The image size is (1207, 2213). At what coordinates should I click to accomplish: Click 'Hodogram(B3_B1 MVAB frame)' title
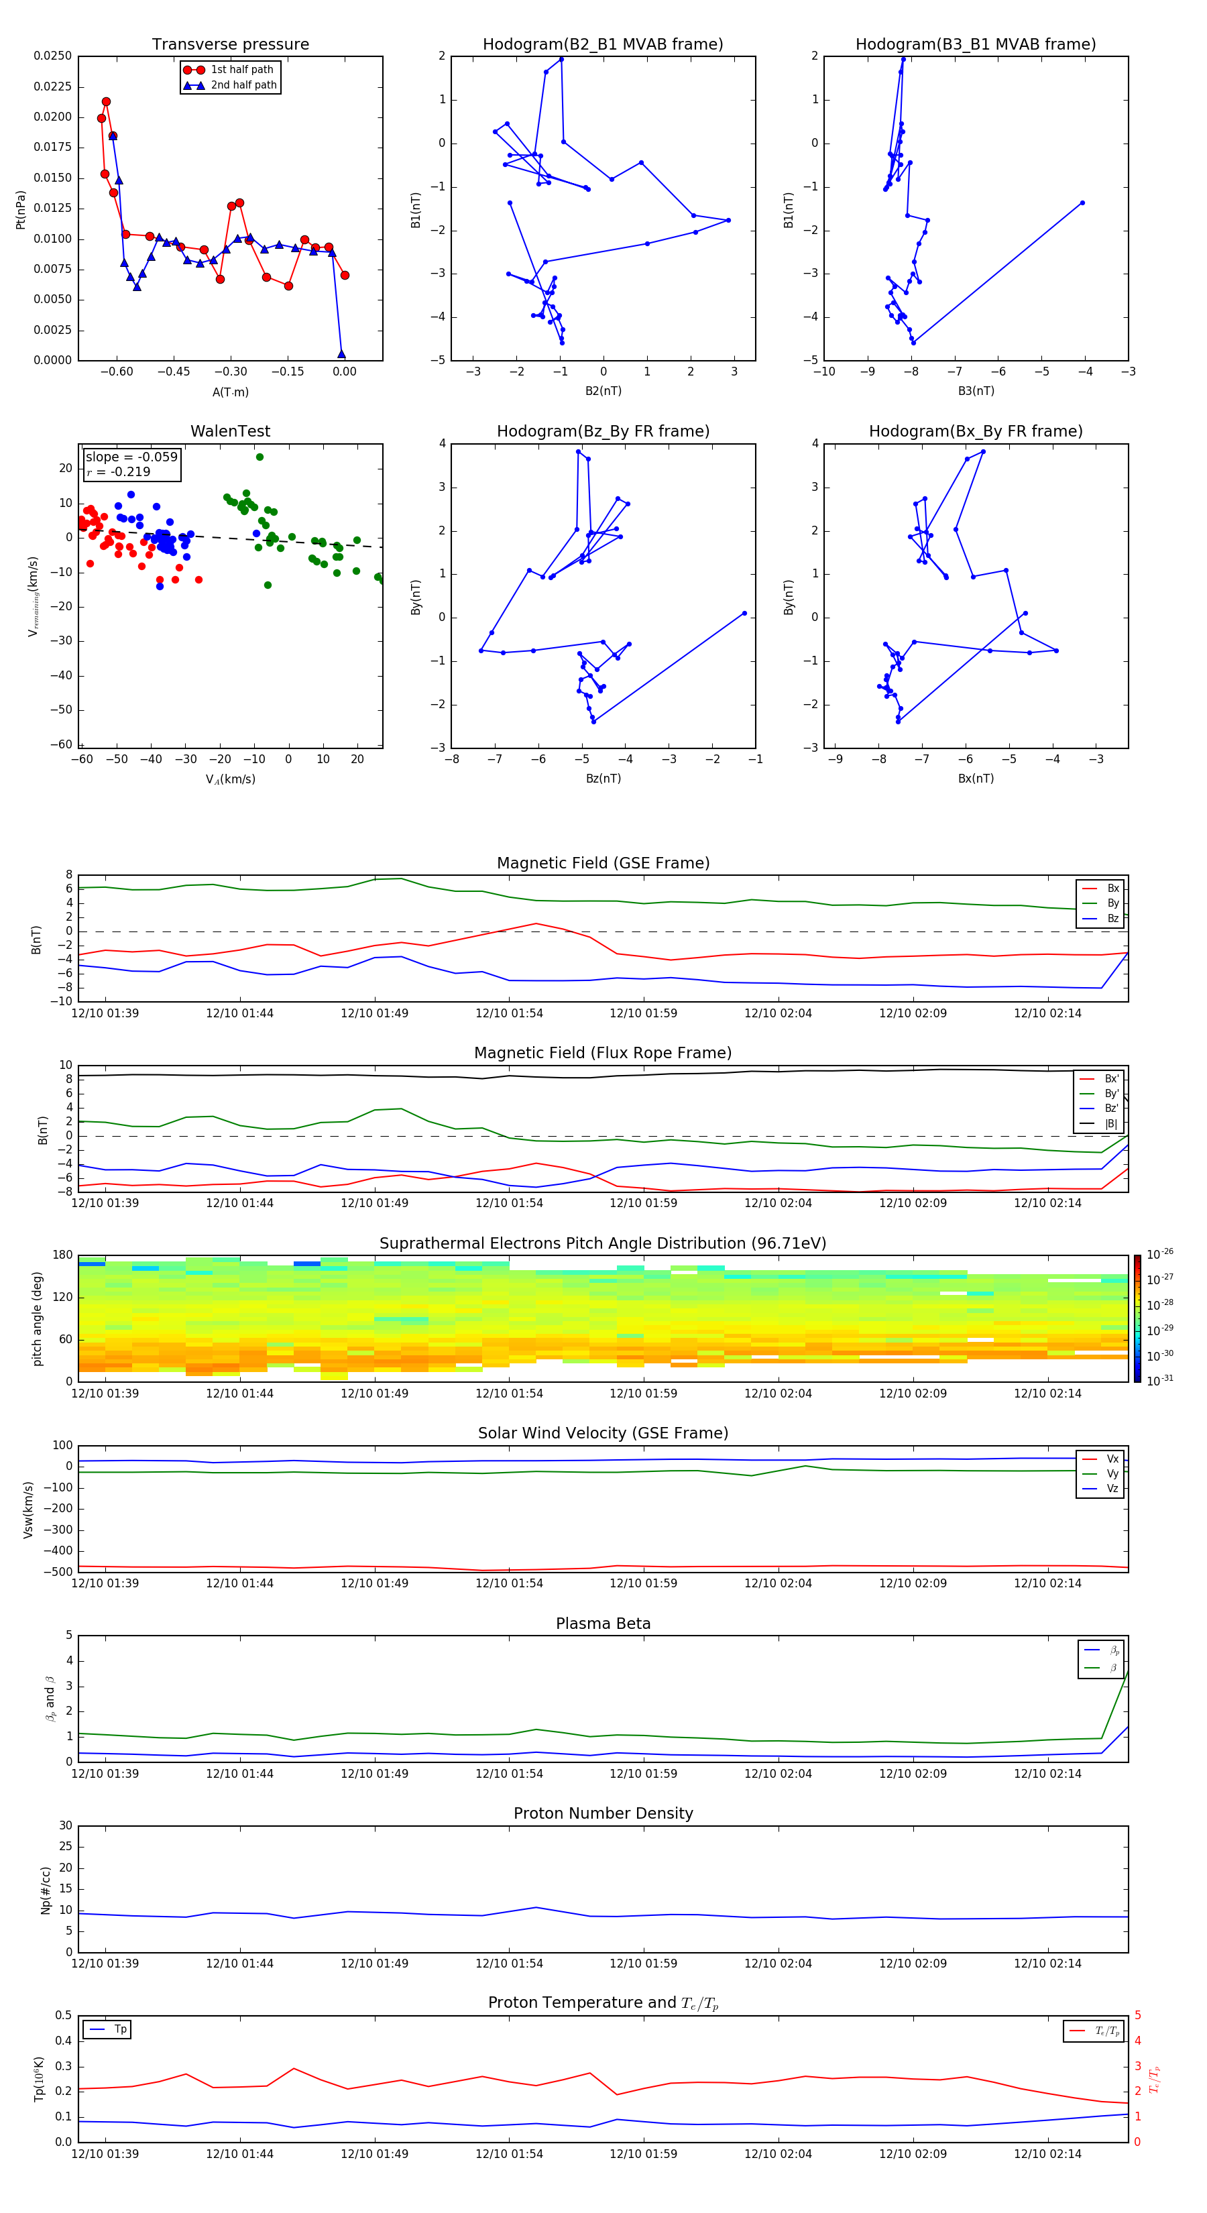[976, 45]
